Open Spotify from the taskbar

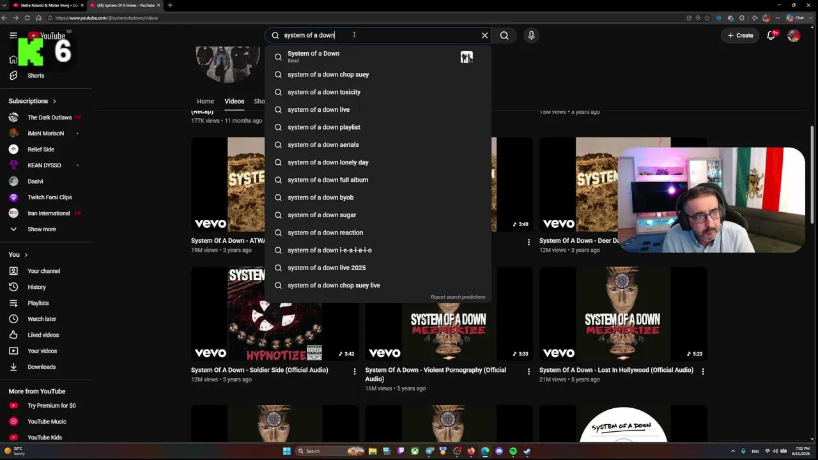513,451
